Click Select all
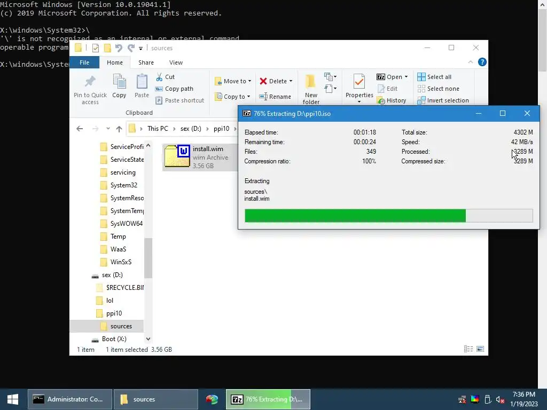This screenshot has width=547, height=410. (x=434, y=77)
